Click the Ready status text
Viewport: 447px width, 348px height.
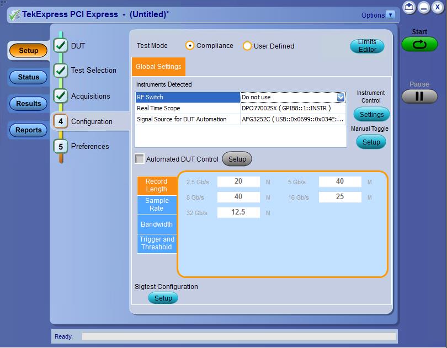click(x=63, y=336)
